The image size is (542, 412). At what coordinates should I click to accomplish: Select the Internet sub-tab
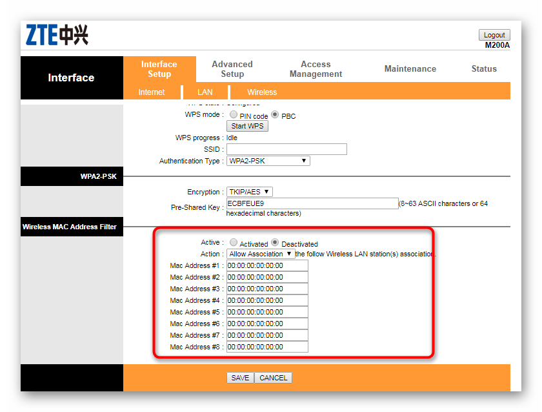tap(152, 92)
